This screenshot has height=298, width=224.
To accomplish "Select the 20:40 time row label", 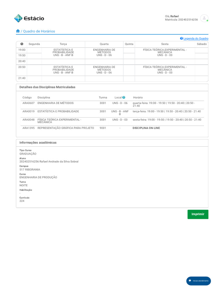I will click(x=22, y=61).
